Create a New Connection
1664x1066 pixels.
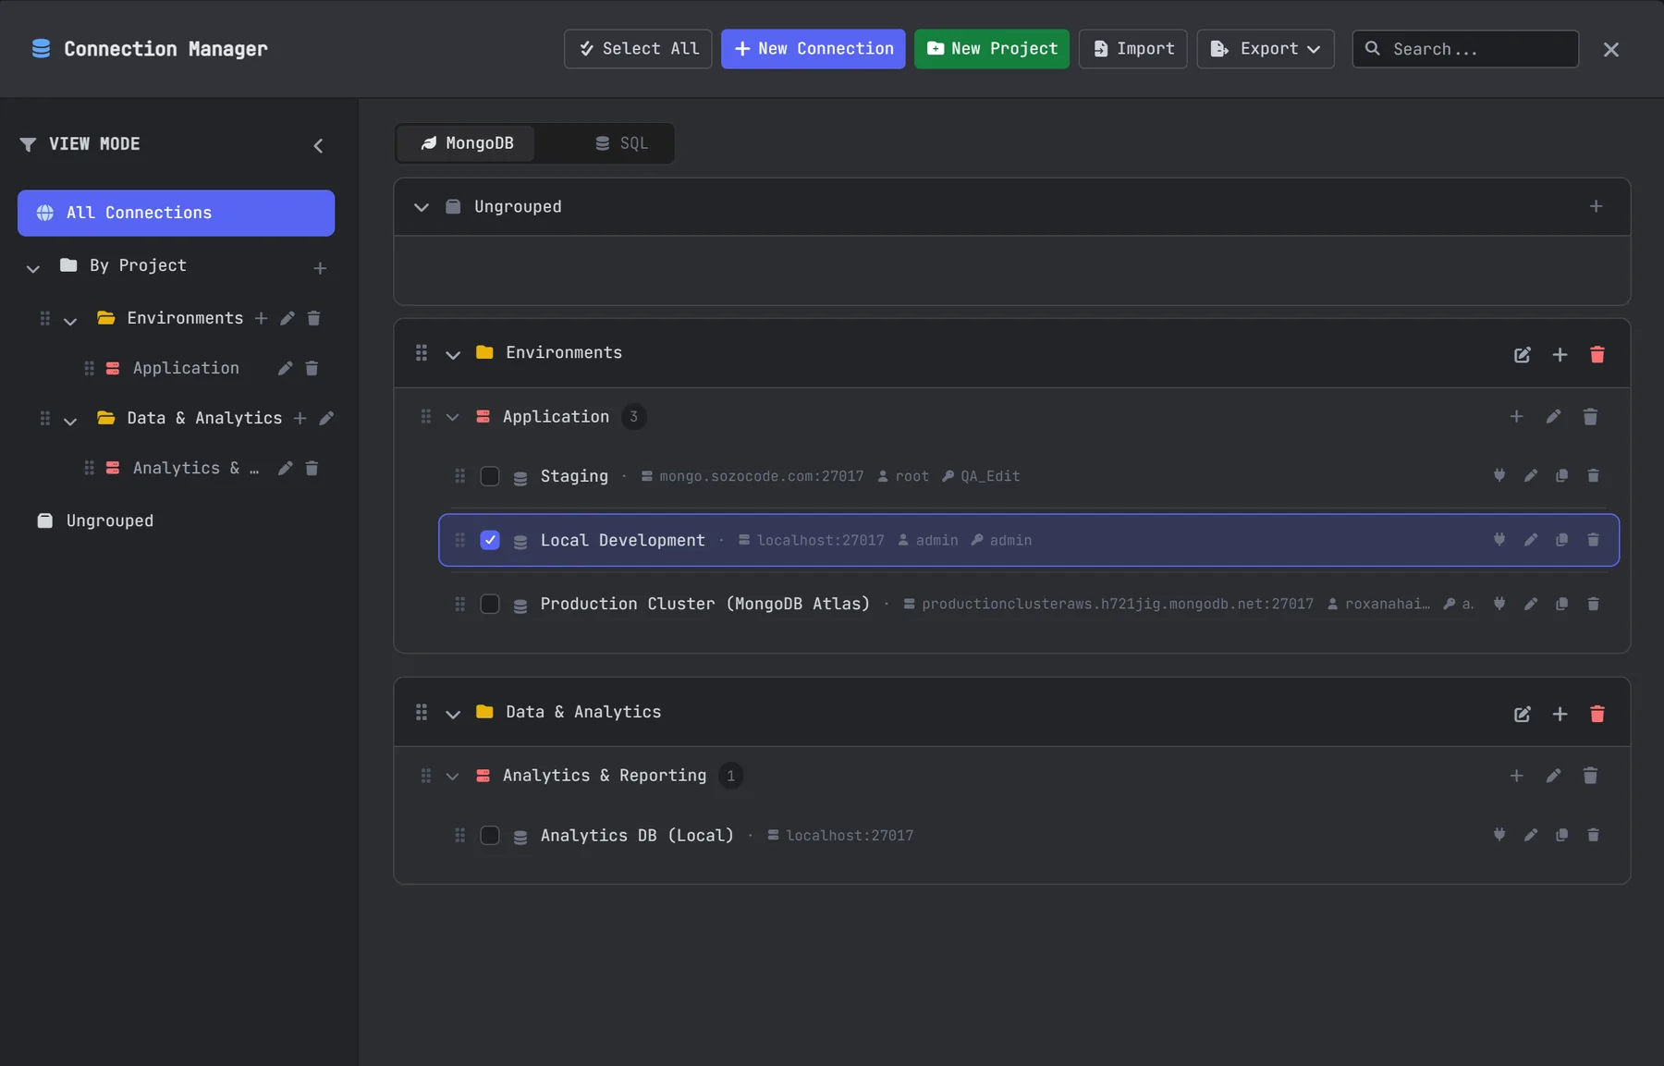pyautogui.click(x=813, y=49)
